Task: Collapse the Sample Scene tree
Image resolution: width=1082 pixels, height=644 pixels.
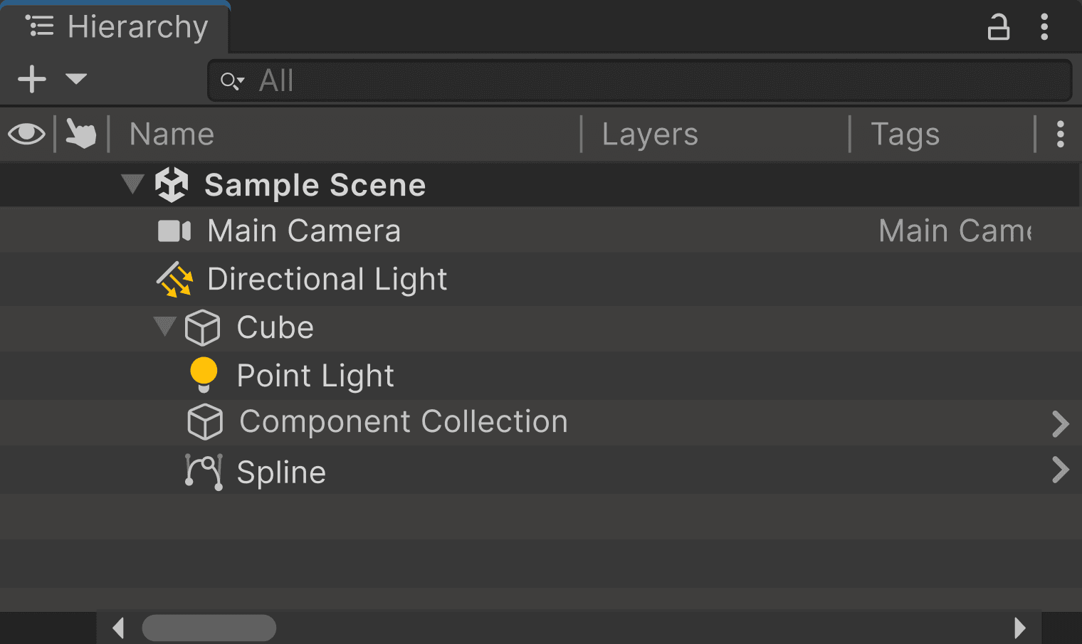Action: pyautogui.click(x=132, y=184)
